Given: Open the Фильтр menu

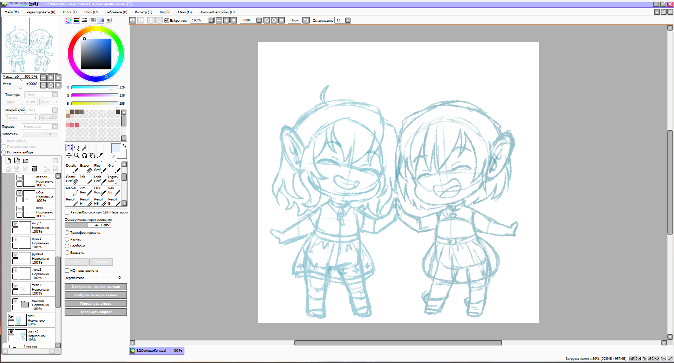Looking at the screenshot, I should click(143, 12).
